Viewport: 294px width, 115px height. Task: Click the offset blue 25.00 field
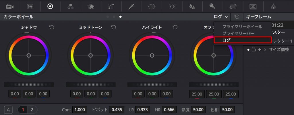[x=231, y=94]
